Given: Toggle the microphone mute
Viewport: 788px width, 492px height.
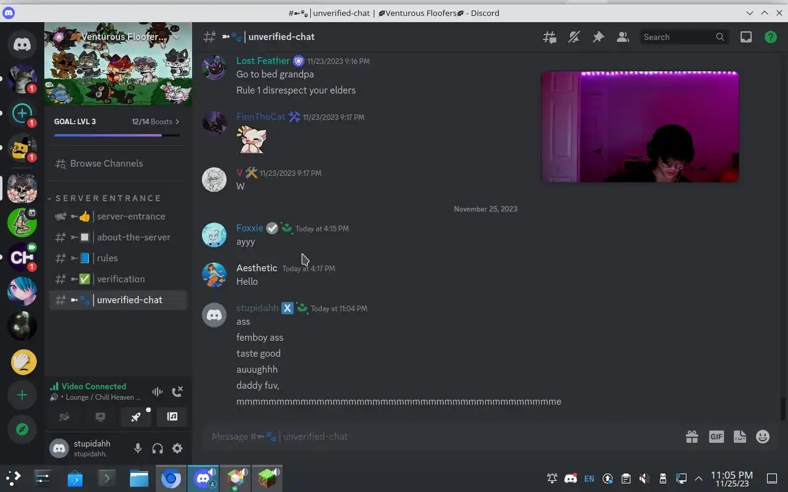Looking at the screenshot, I should click(138, 448).
